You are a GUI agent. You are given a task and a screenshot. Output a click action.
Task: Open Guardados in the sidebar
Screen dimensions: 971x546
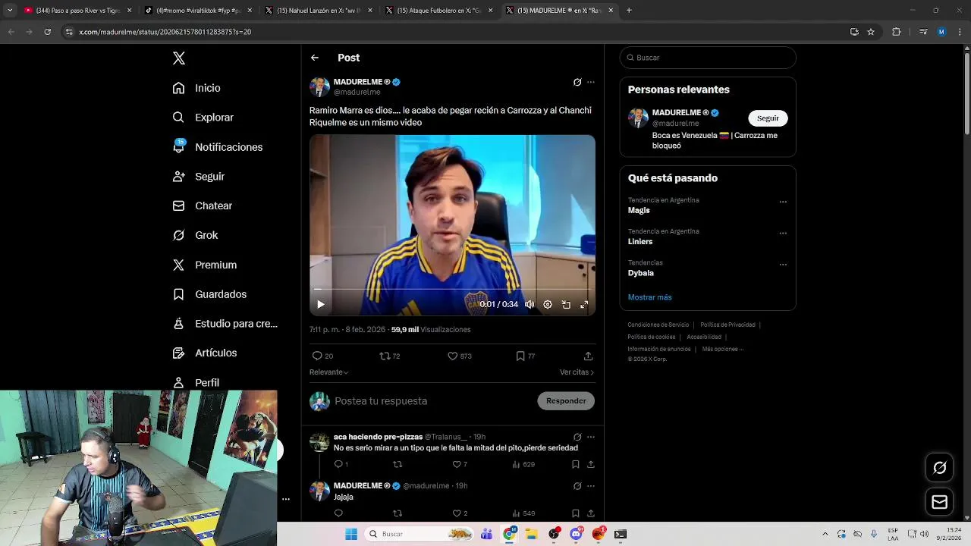click(209, 294)
